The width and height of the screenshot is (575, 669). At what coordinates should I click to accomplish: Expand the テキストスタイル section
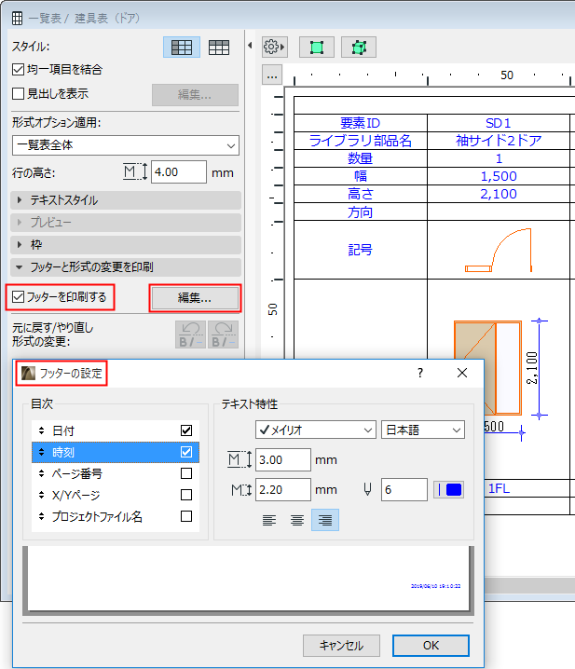tap(126, 200)
